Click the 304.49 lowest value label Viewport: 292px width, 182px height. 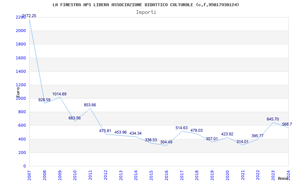pos(166,142)
